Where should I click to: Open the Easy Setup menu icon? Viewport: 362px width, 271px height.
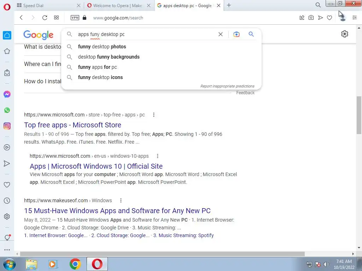[x=355, y=18]
